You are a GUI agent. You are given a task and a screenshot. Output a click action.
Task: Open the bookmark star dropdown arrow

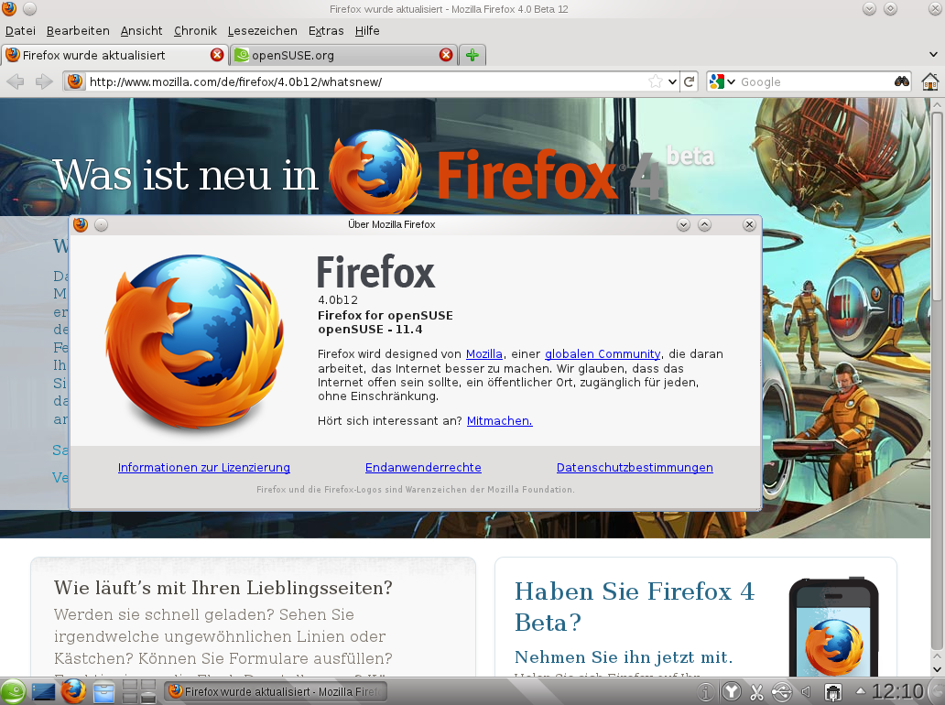(672, 81)
